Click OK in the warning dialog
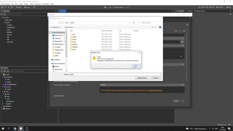The height and width of the screenshot is (131, 233). [136, 66]
